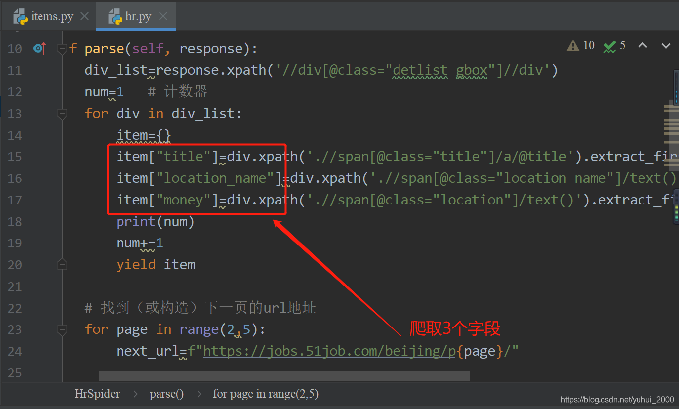Click 'for div in div_list:' line
The width and height of the screenshot is (679, 409).
[x=163, y=114]
